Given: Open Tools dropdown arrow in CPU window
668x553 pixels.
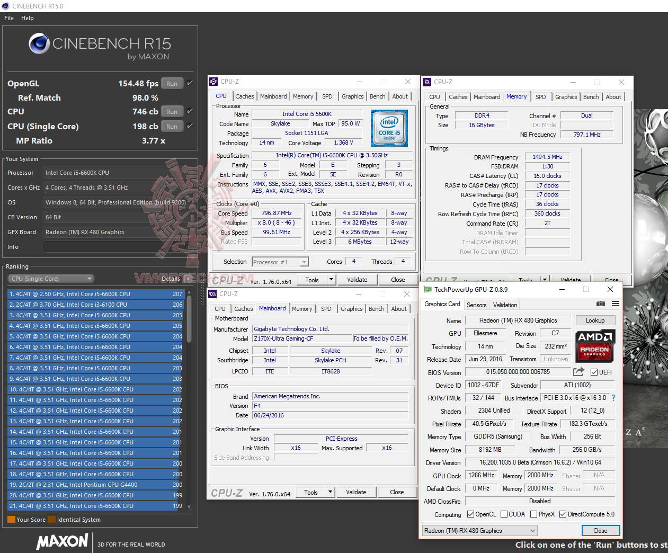Looking at the screenshot, I should (331, 280).
